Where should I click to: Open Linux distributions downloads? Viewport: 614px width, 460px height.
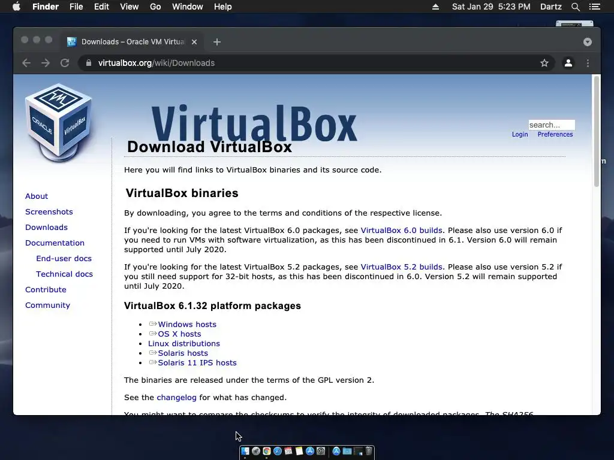point(183,343)
